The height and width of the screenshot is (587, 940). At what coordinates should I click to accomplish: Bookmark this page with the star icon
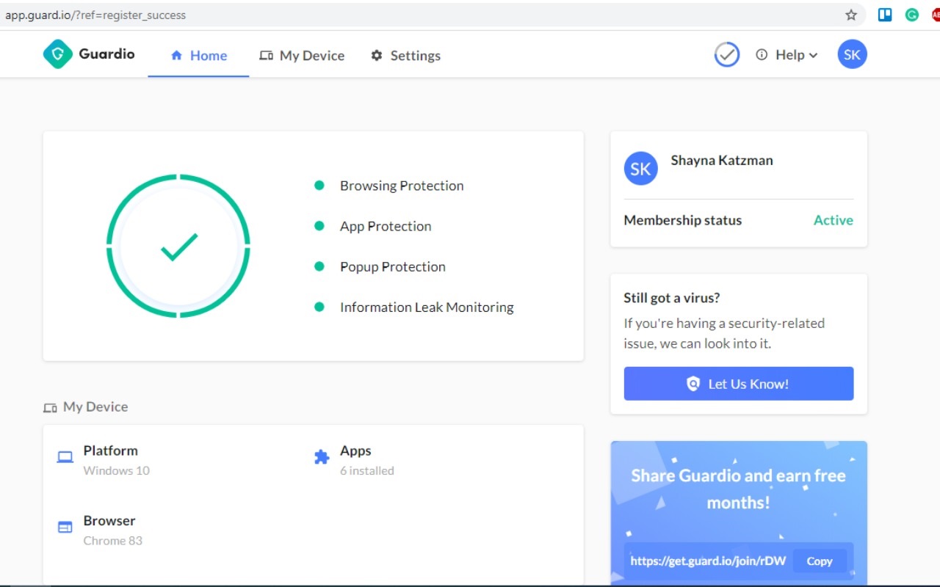tap(851, 15)
